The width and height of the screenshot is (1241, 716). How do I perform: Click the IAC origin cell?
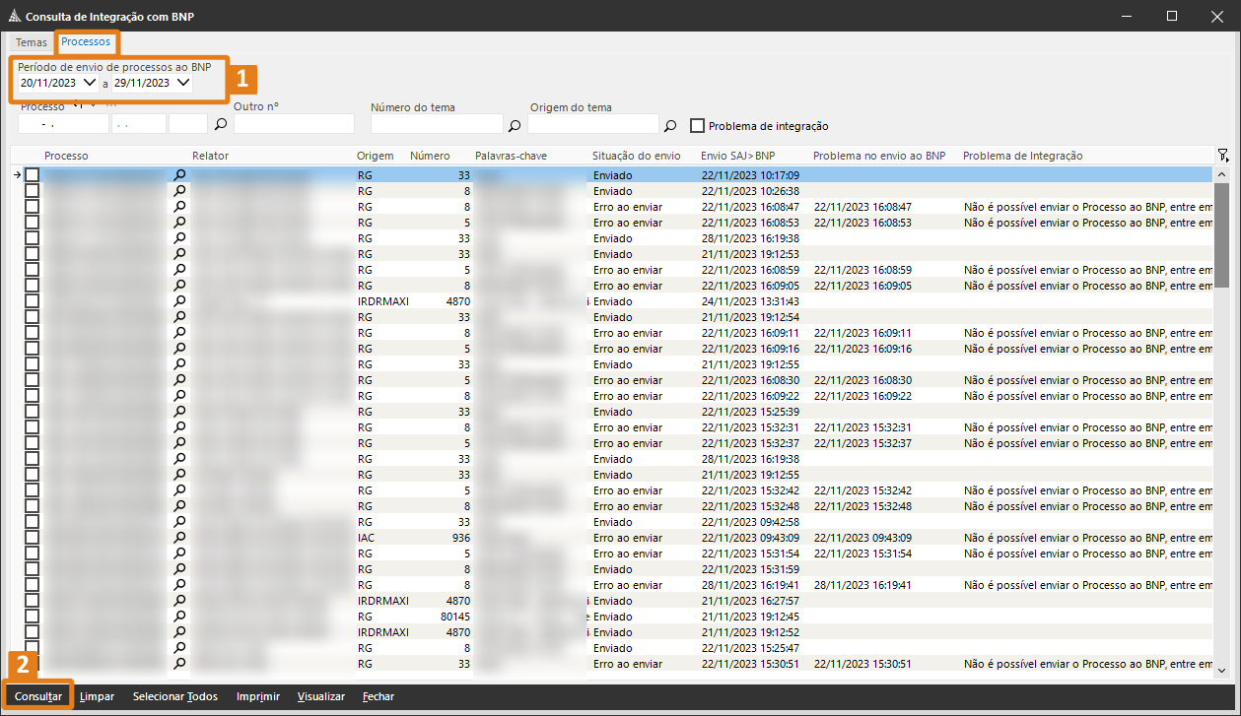(x=366, y=538)
